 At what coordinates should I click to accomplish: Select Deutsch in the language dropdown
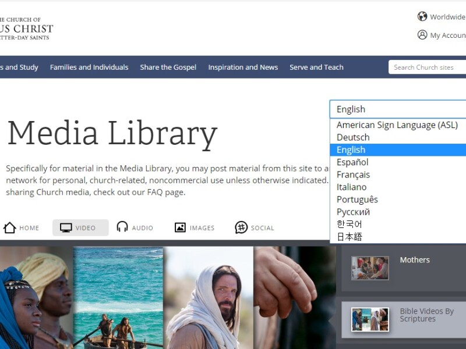[353, 137]
